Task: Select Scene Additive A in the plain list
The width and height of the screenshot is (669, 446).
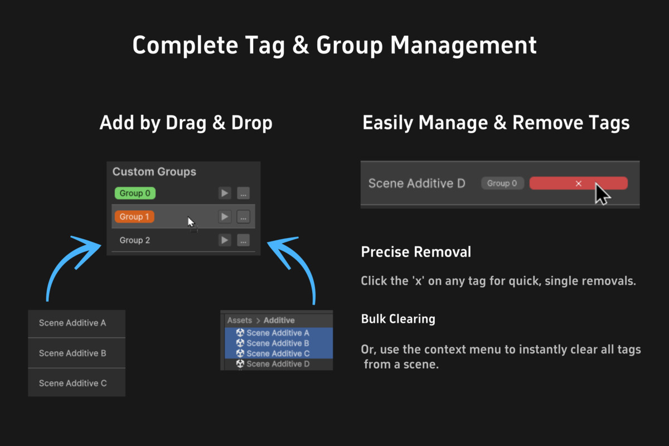Action: 72,323
